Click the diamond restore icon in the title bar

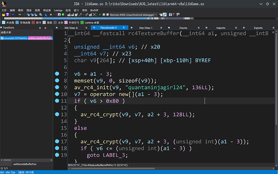click(x=268, y=4)
